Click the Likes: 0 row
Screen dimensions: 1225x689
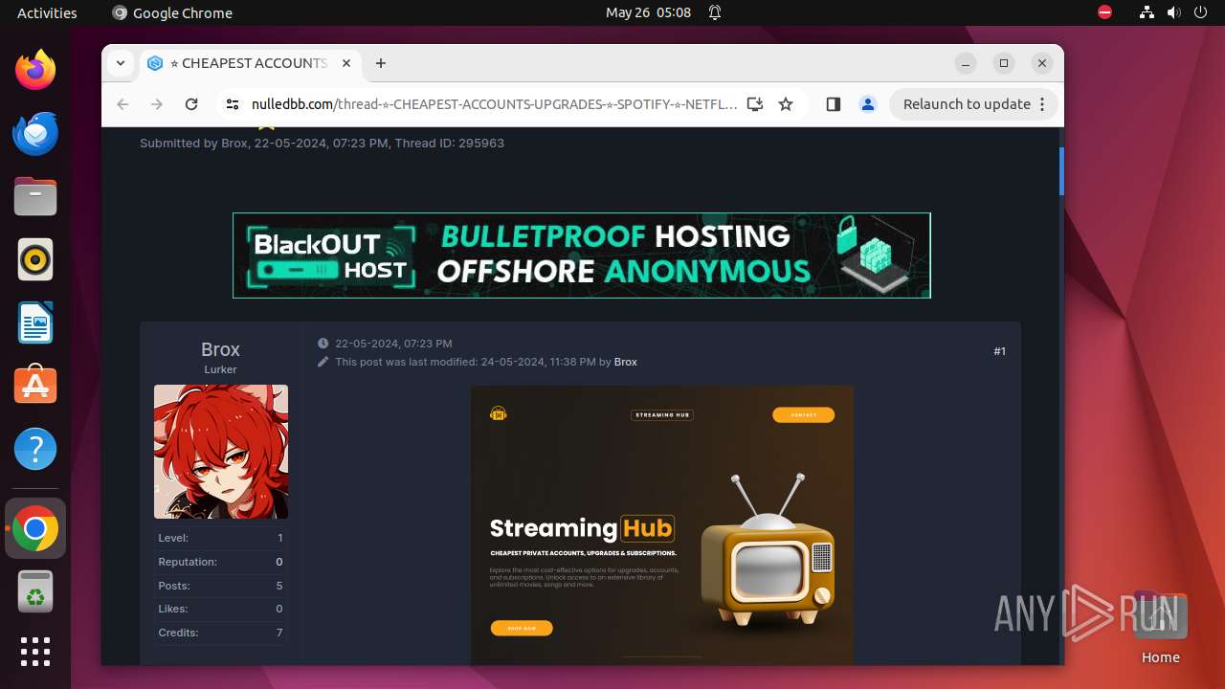(x=220, y=609)
